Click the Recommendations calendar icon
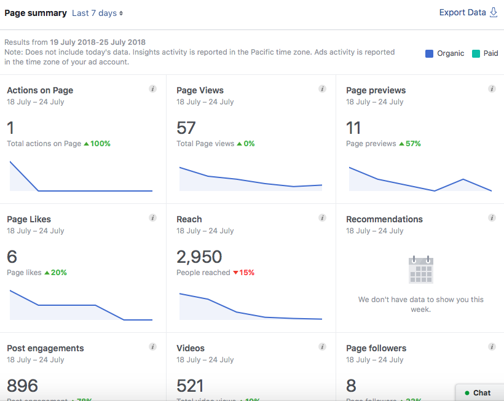This screenshot has width=504, height=401. pos(421,270)
